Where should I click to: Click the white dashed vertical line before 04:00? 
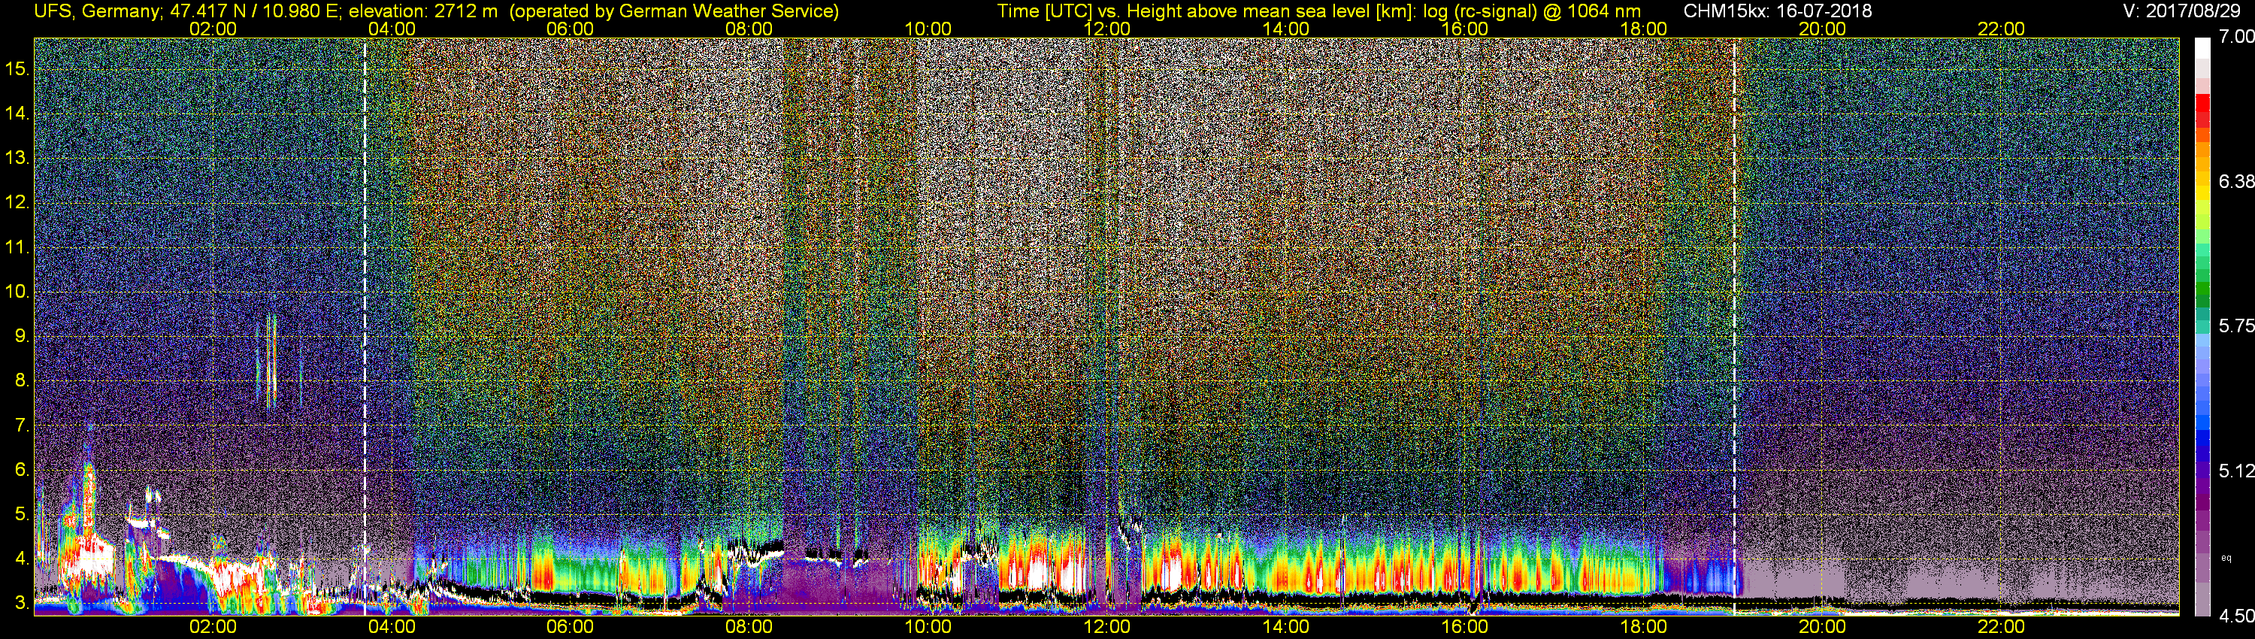[x=365, y=326]
